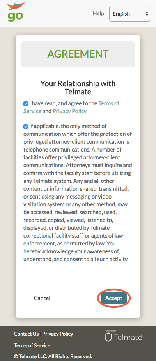This screenshot has width=156, height=361.
Task: Click the Telmate LLC copyright notice
Action: (53, 357)
